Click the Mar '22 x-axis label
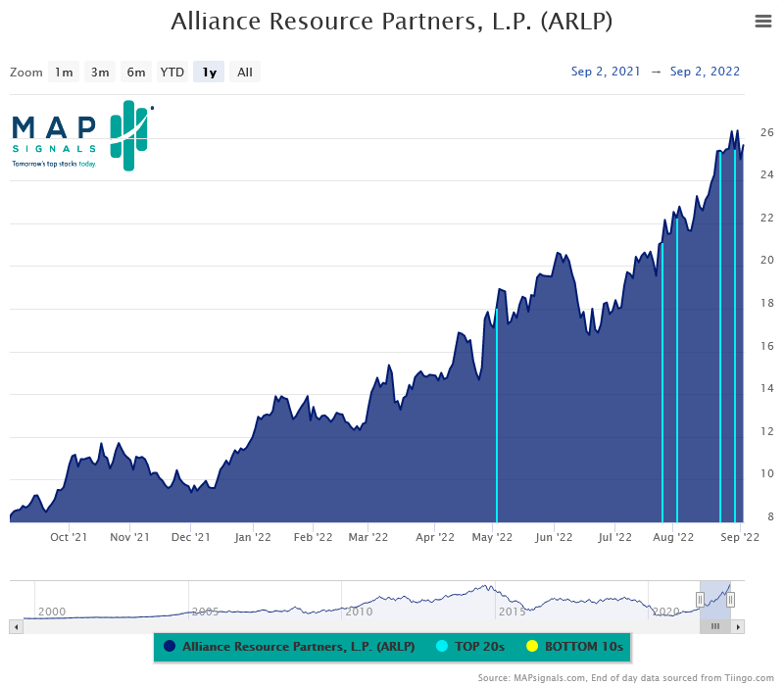Image resolution: width=784 pixels, height=686 pixels. click(x=368, y=537)
